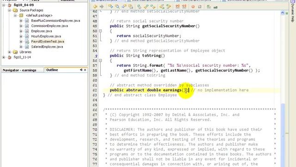Click 'getSocialSecurityNumber()' on line 49
Viewport: 296px width, 167px height.
171,26
